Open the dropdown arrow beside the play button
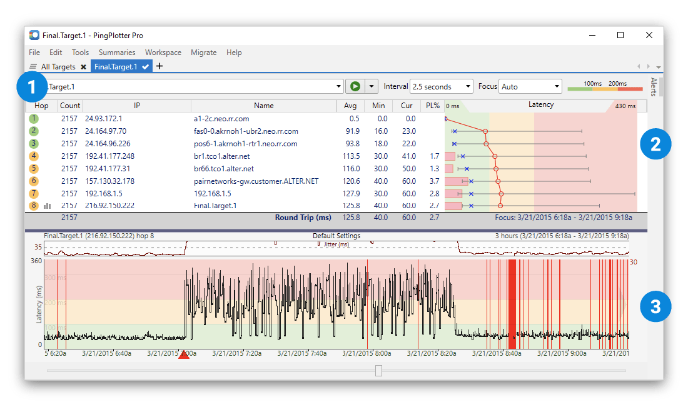 click(371, 86)
